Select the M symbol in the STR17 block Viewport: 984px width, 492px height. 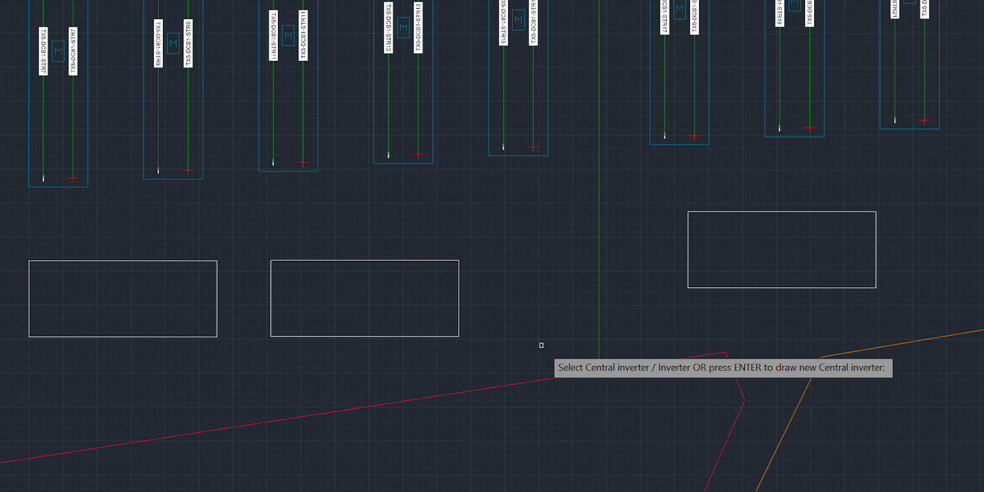pos(680,9)
